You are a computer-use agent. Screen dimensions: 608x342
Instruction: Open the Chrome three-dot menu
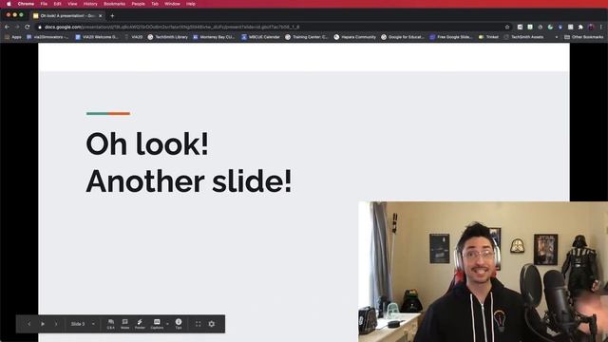pos(601,28)
